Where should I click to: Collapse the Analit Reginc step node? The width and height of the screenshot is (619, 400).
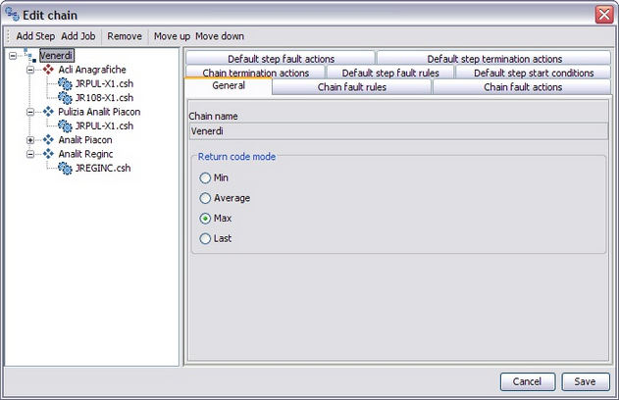[30, 154]
